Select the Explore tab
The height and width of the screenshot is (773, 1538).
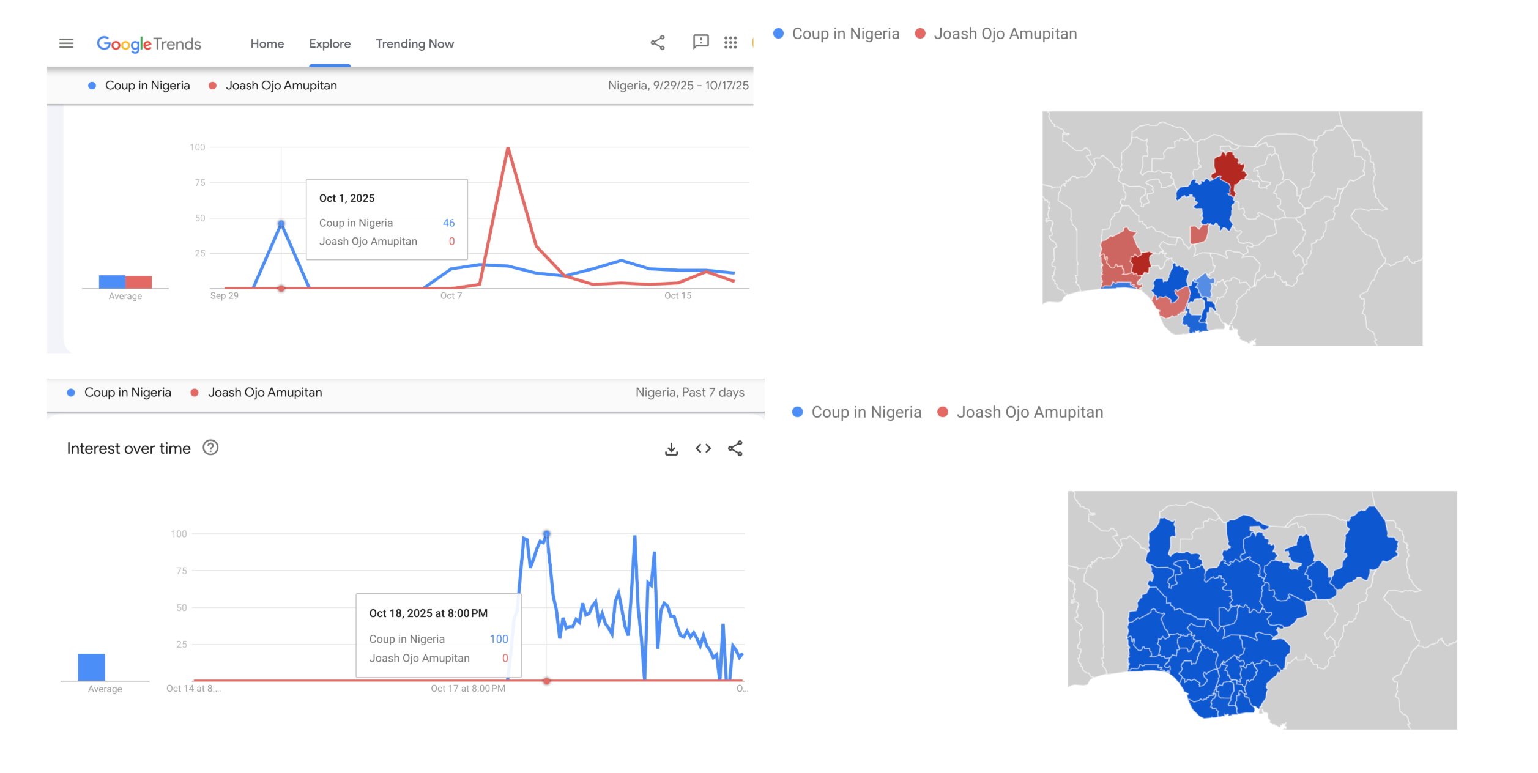pyautogui.click(x=329, y=44)
